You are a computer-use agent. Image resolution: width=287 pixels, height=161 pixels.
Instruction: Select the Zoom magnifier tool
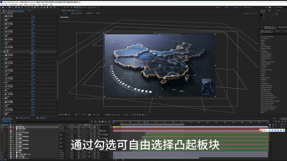[12, 7]
